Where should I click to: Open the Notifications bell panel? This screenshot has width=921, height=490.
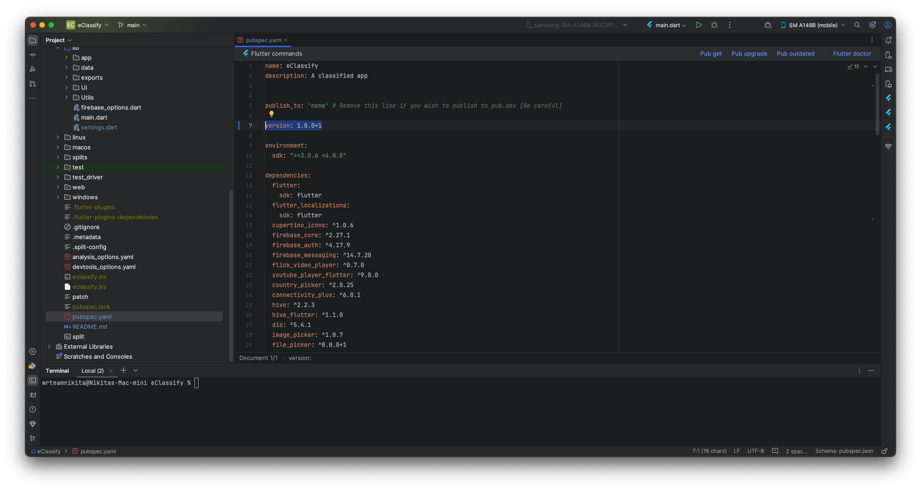tap(888, 40)
